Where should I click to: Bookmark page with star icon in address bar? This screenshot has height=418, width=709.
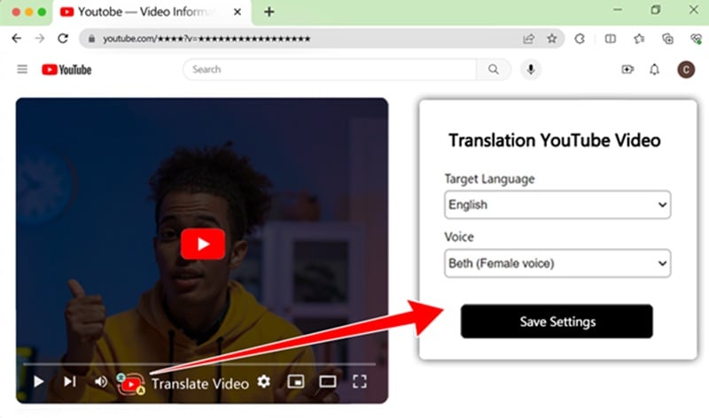pos(551,39)
